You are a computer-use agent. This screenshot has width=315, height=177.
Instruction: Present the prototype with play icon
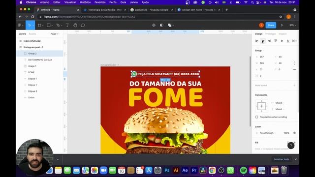pyautogui.click(x=282, y=25)
